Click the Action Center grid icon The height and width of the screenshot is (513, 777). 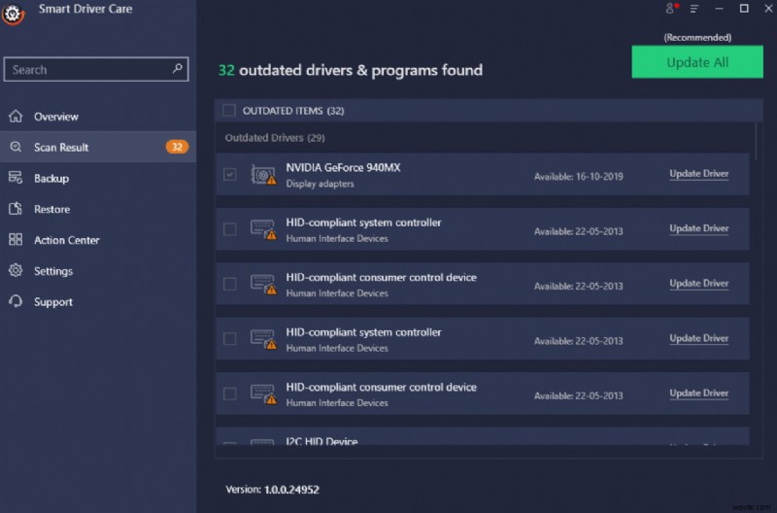click(x=16, y=239)
